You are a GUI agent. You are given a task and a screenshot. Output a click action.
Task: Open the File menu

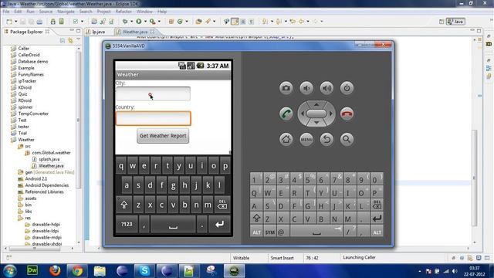(6, 12)
